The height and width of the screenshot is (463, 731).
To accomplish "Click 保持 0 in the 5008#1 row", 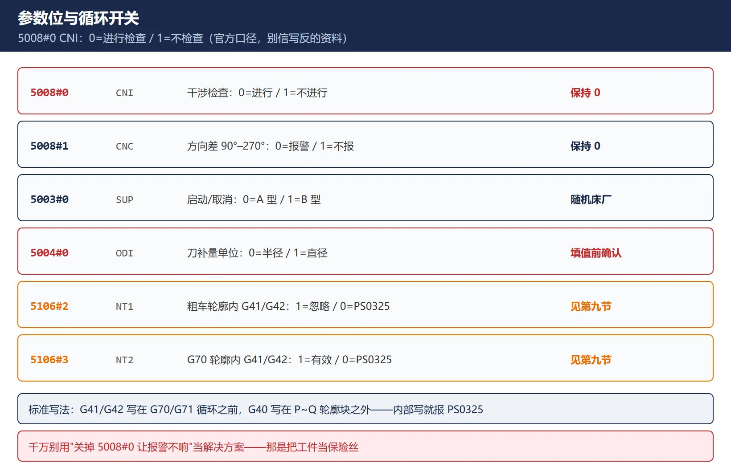I will click(x=585, y=146).
